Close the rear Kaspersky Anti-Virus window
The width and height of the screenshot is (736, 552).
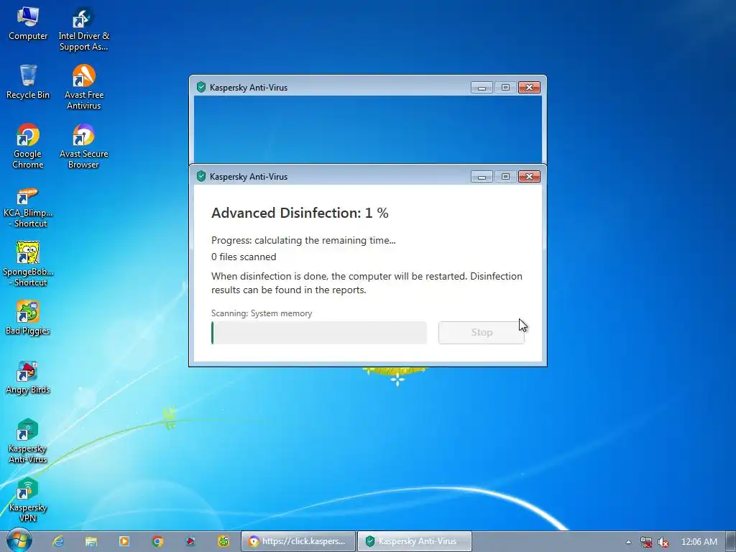click(x=529, y=87)
